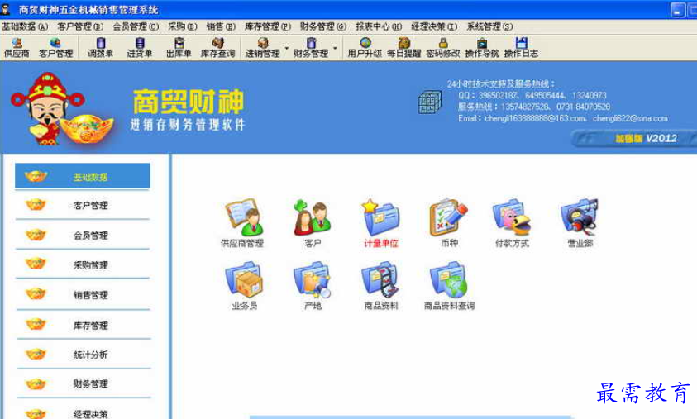Open the 产地 module icon
697x419 pixels.
[x=313, y=286]
